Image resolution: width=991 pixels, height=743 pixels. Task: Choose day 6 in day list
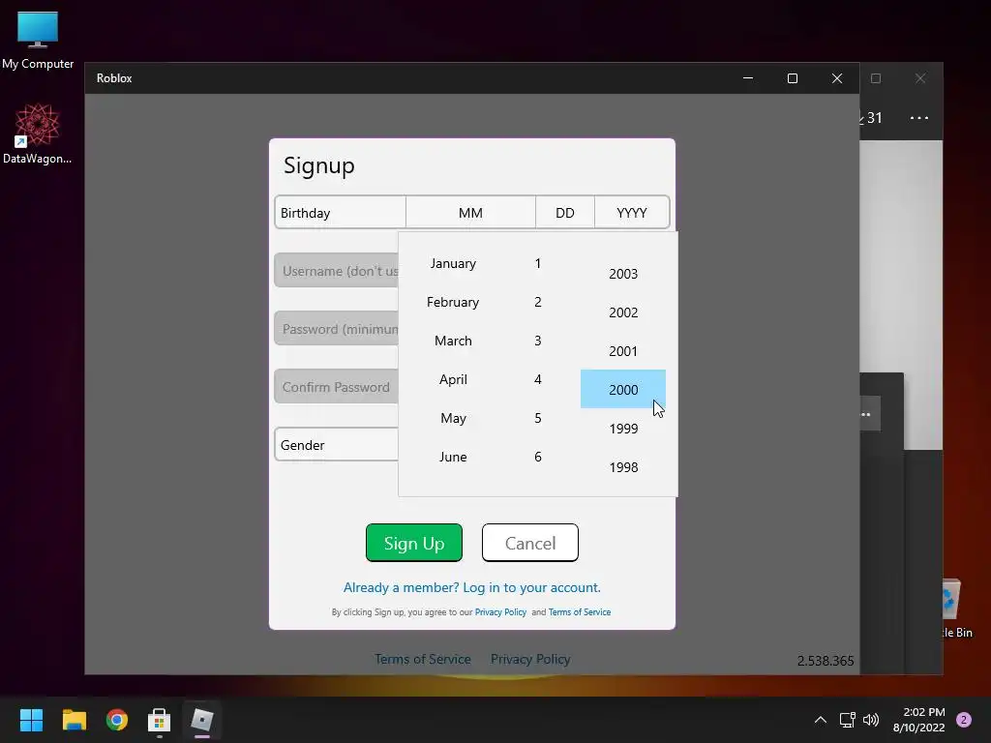tap(538, 457)
